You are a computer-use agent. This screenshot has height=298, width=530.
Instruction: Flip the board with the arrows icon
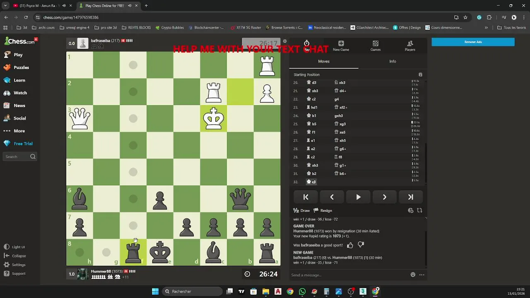tap(419, 211)
